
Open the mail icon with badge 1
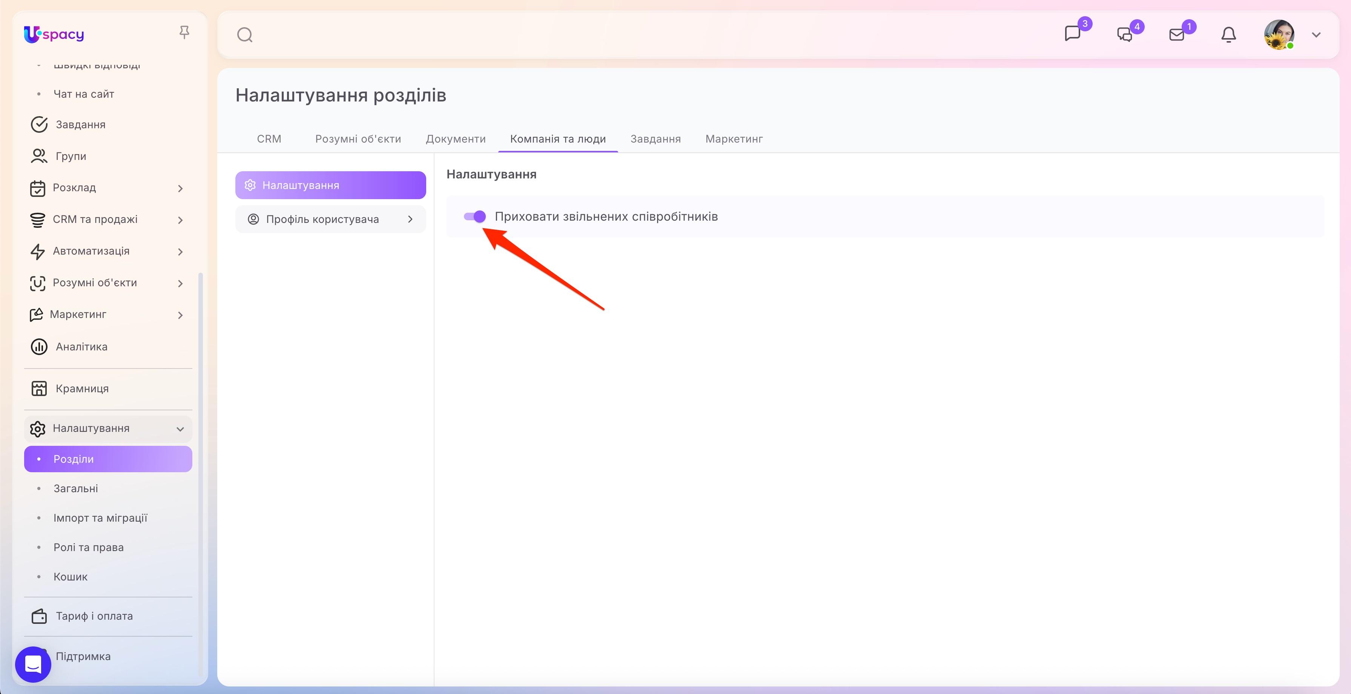tap(1177, 35)
